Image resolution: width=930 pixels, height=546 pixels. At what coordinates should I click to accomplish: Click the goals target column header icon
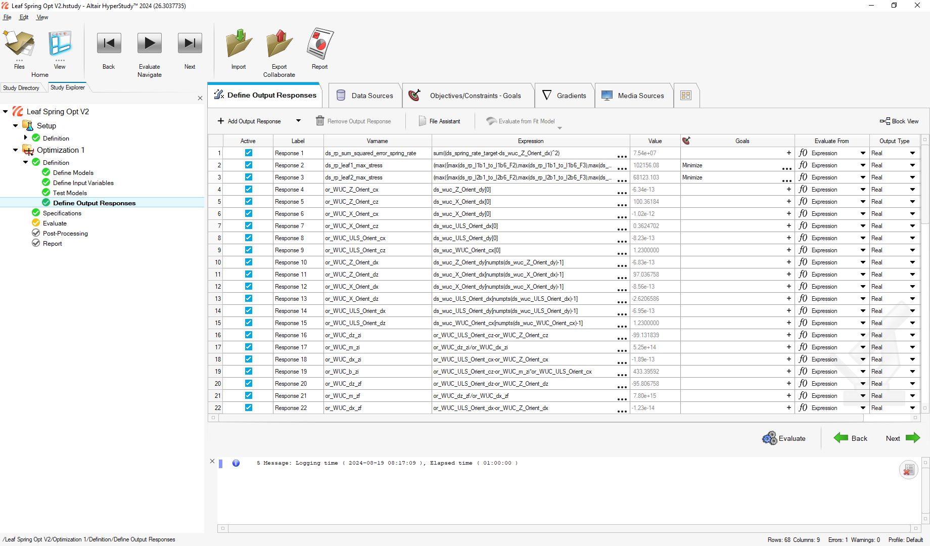click(686, 141)
